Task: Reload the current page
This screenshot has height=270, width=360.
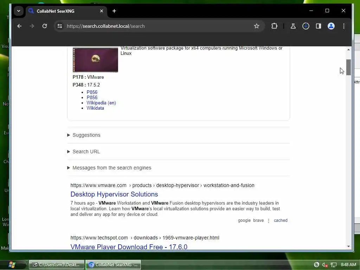Action: click(45, 26)
